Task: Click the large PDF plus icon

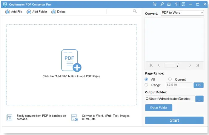Action: (x=71, y=61)
